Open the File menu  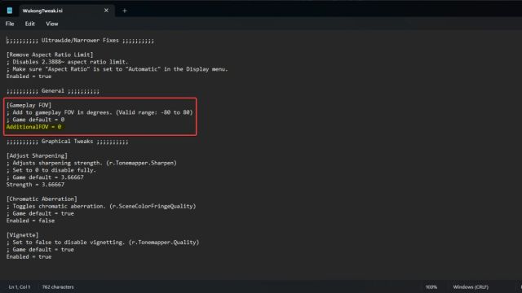(10, 24)
